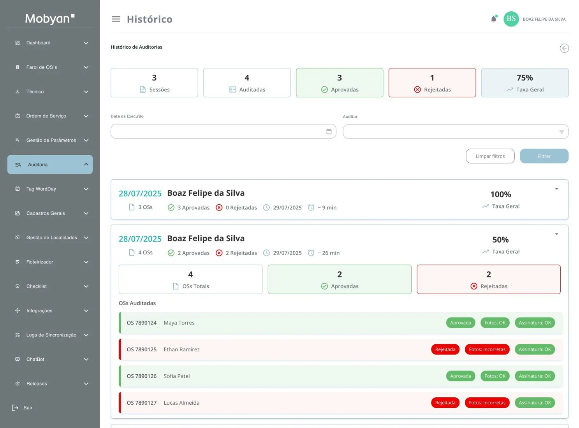Collapse the 50% Taxa Geral session card
Screen dimensions: 579x428
point(556,234)
